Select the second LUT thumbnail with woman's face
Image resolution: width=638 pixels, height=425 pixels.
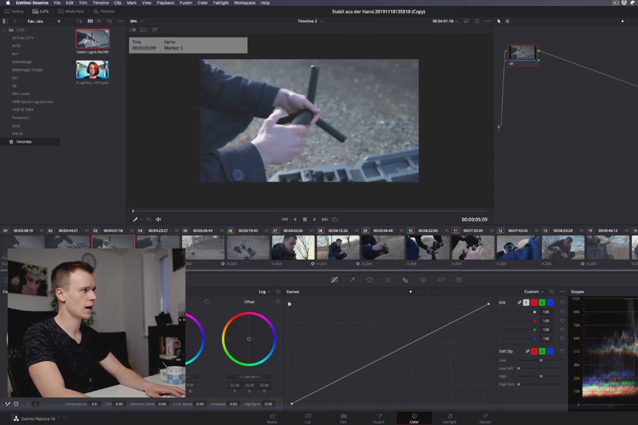(93, 70)
